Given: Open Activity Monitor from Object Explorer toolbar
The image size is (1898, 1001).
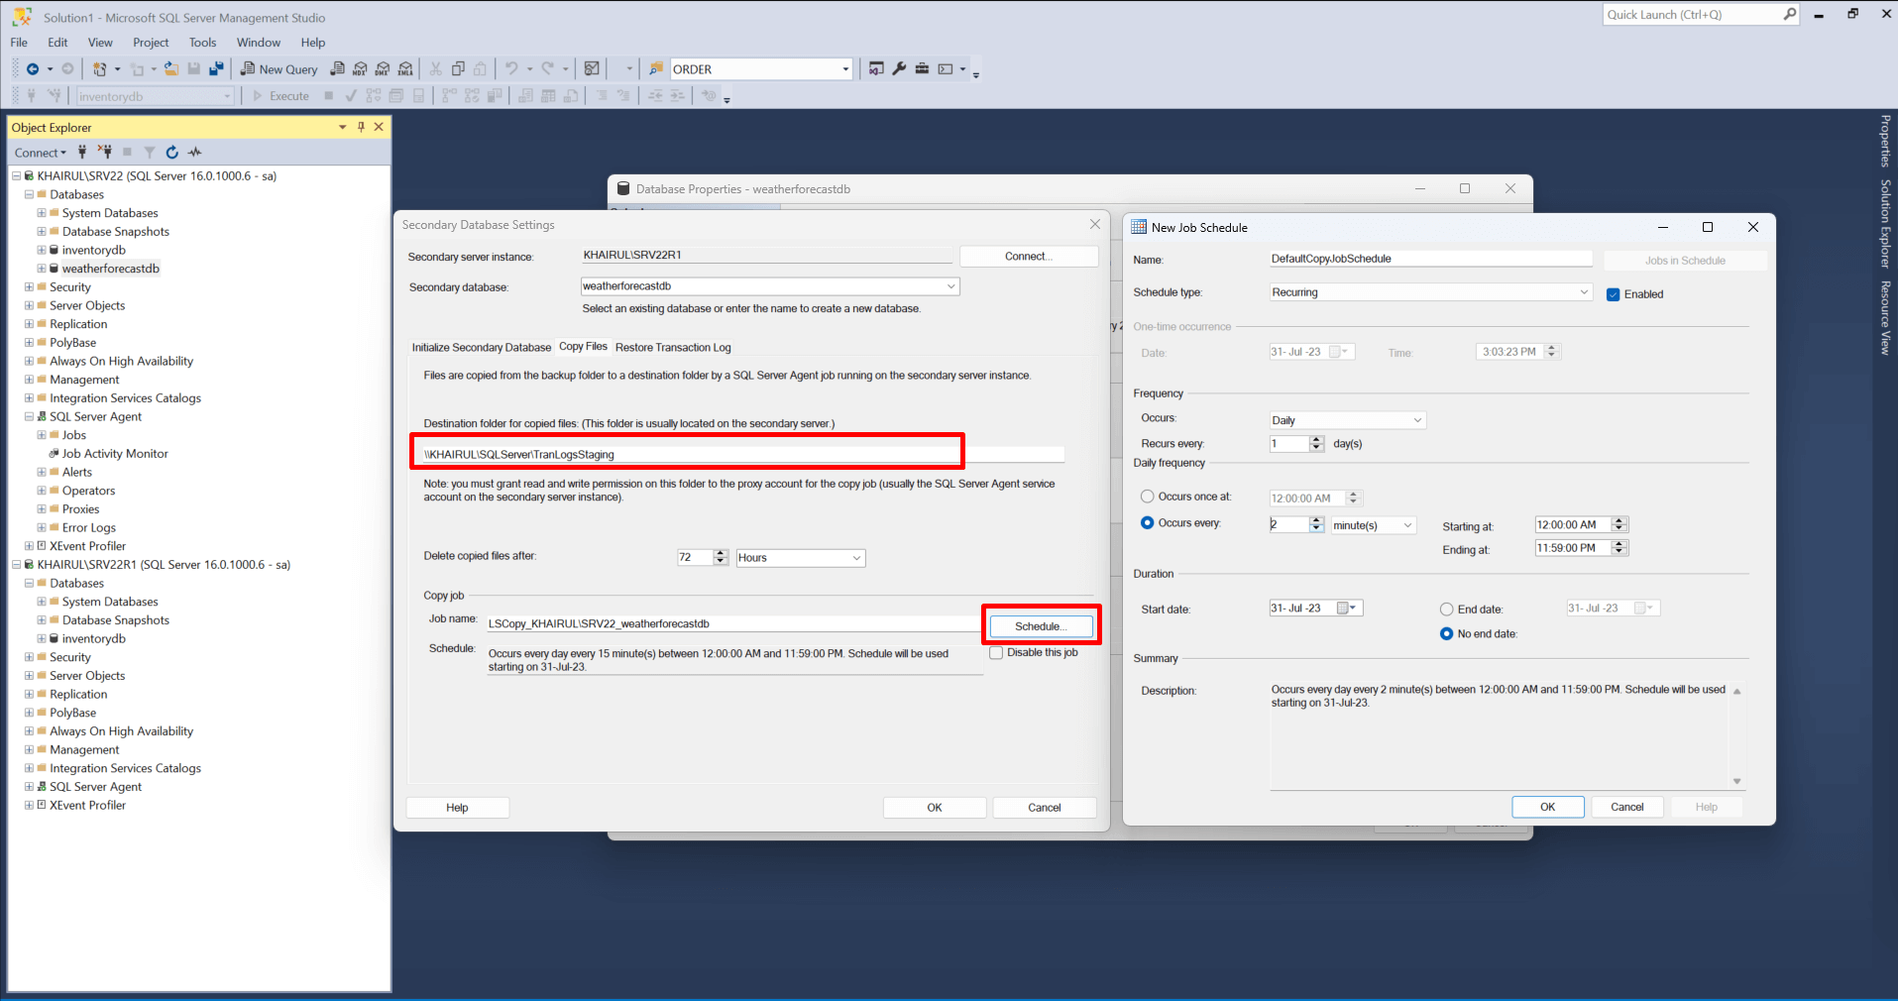Looking at the screenshot, I should point(195,153).
